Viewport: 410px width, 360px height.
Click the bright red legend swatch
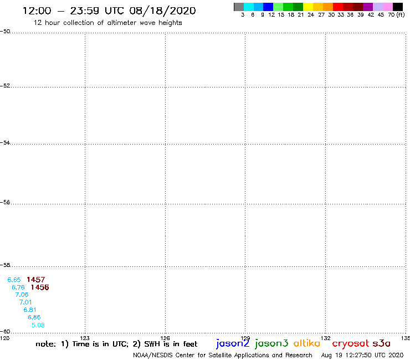pyautogui.click(x=338, y=7)
